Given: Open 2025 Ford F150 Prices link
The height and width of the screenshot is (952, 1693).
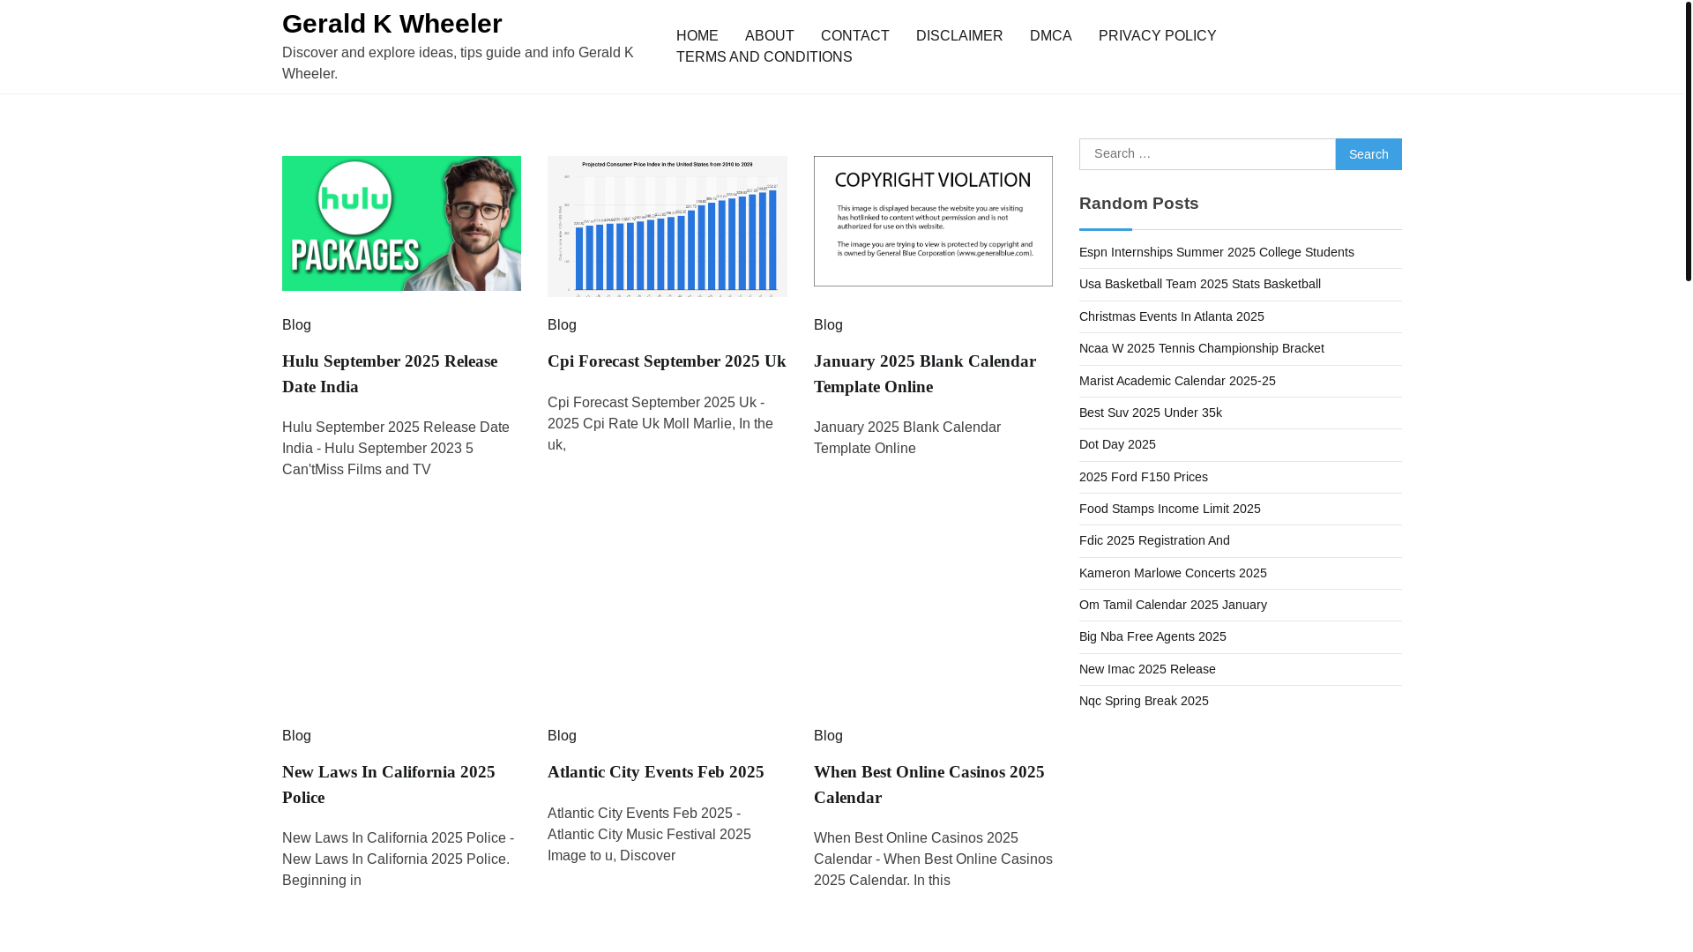Looking at the screenshot, I should (1143, 477).
